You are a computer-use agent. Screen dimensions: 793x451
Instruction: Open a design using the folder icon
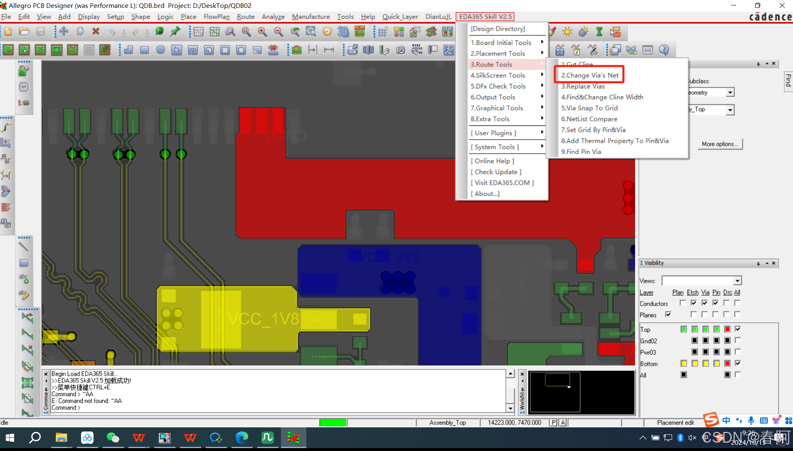click(24, 32)
